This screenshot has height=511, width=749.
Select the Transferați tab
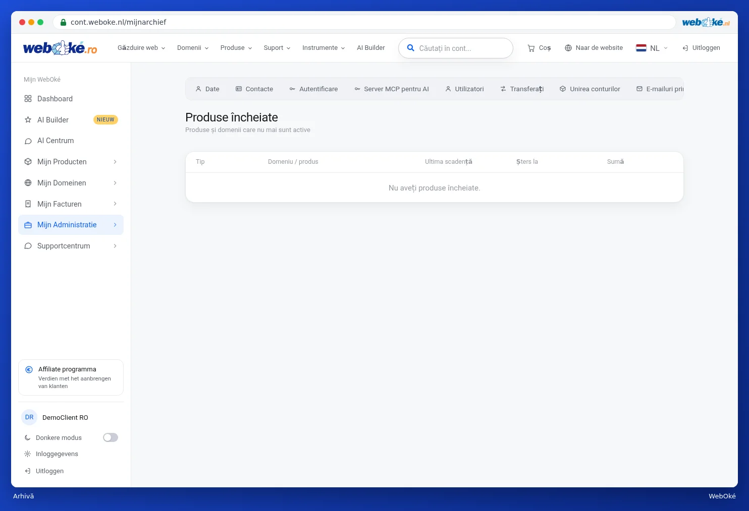(x=522, y=89)
